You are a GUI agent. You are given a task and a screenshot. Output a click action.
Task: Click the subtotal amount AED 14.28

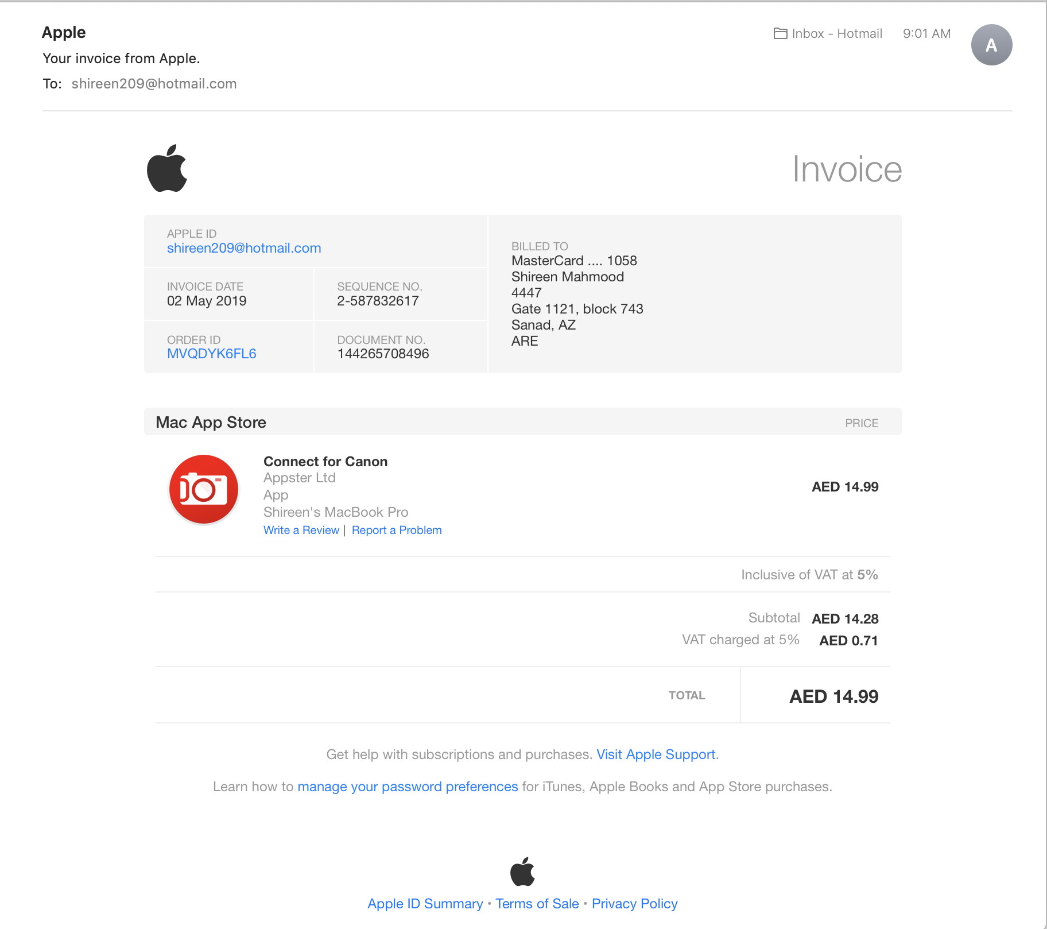click(x=845, y=619)
